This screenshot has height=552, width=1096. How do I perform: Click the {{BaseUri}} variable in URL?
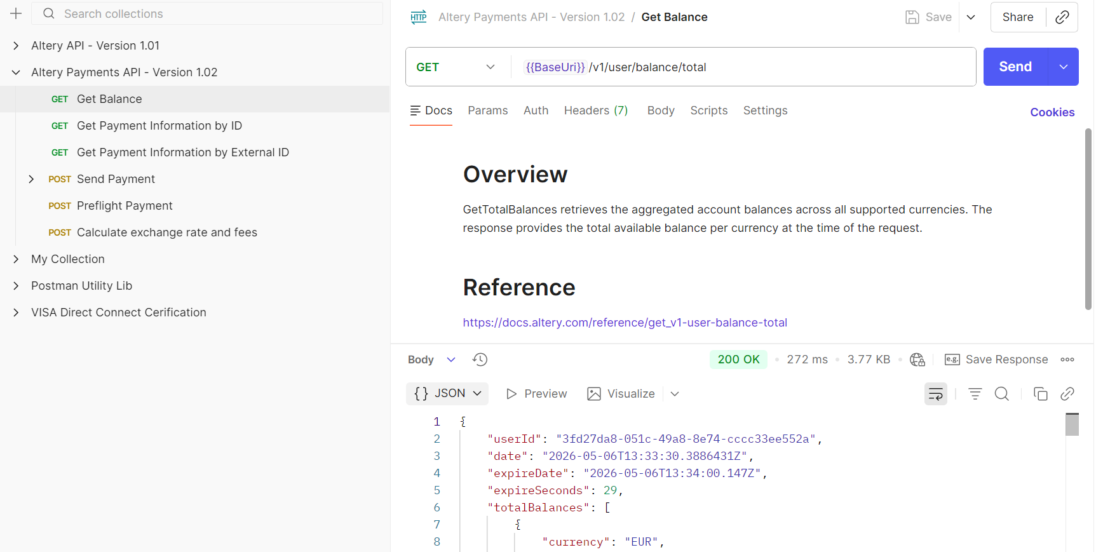[x=555, y=67]
